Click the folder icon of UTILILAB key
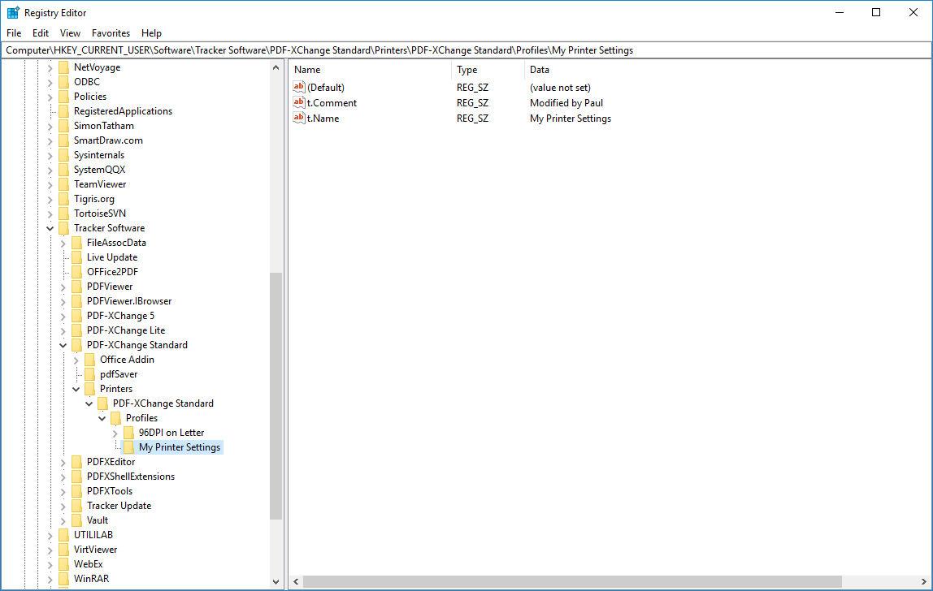The image size is (933, 591). [x=64, y=535]
